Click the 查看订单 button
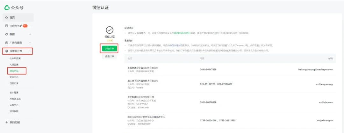The width and height of the screenshot is (344, 133). [110, 57]
